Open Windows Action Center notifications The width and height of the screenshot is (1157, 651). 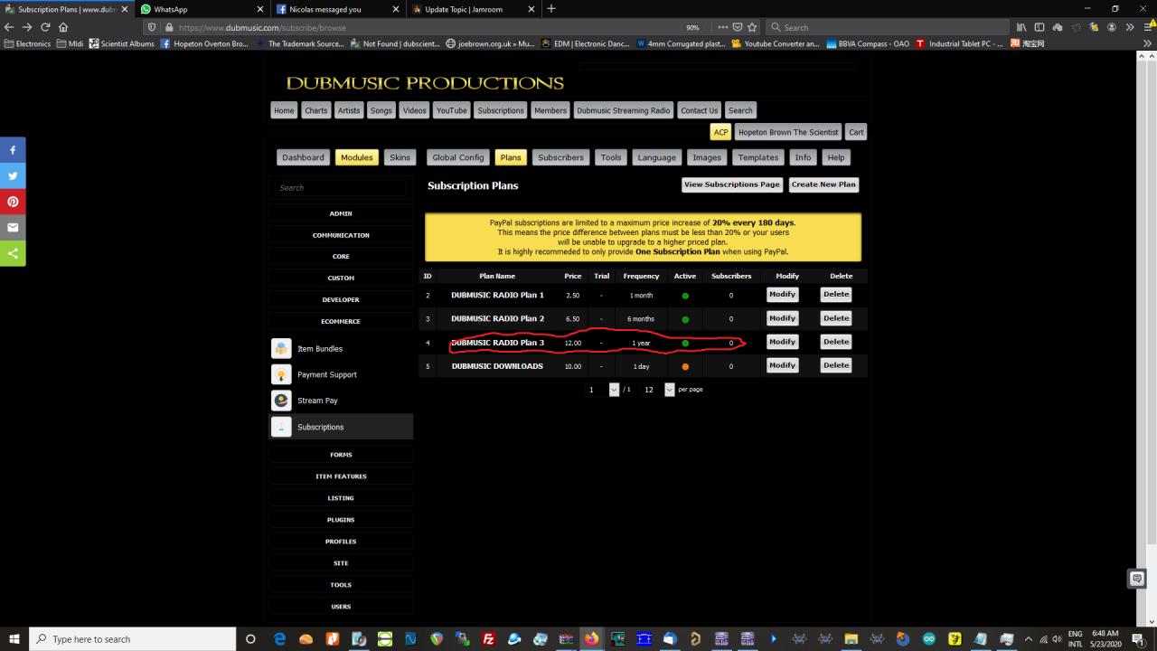click(1138, 639)
